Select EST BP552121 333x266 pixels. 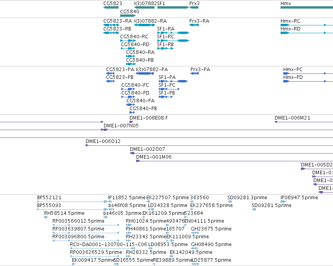[72, 202]
